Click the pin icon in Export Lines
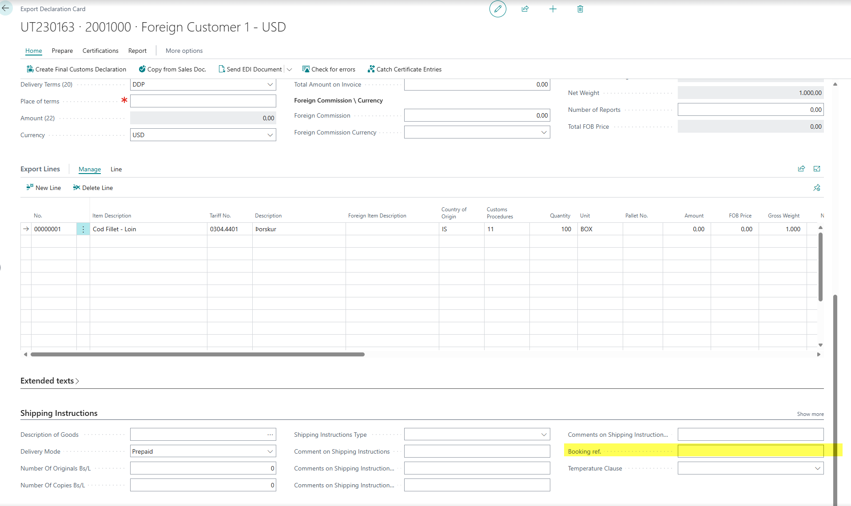851x506 pixels. click(x=816, y=188)
